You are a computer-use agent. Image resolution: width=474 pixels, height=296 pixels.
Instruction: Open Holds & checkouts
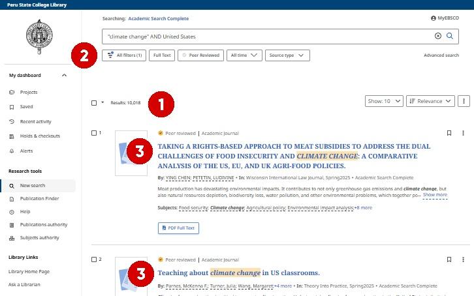(x=40, y=136)
